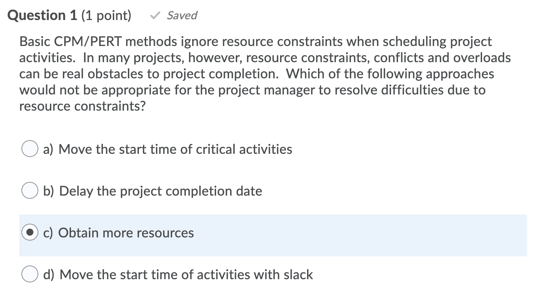The height and width of the screenshot is (295, 553).
Task: Select radio button for option a
Action: click(30, 149)
